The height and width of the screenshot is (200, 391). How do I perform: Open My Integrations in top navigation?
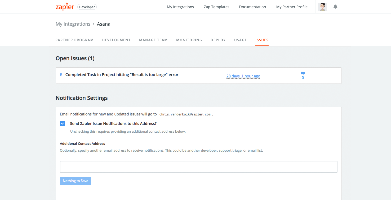click(180, 7)
